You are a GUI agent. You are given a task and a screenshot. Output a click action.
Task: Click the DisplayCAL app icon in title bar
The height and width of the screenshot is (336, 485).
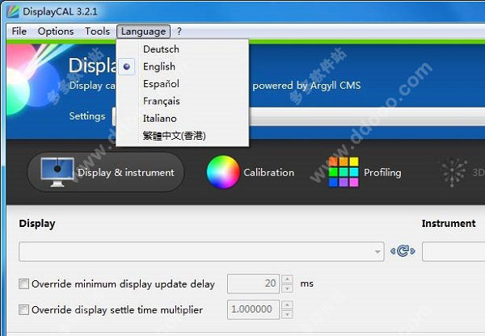click(x=13, y=11)
